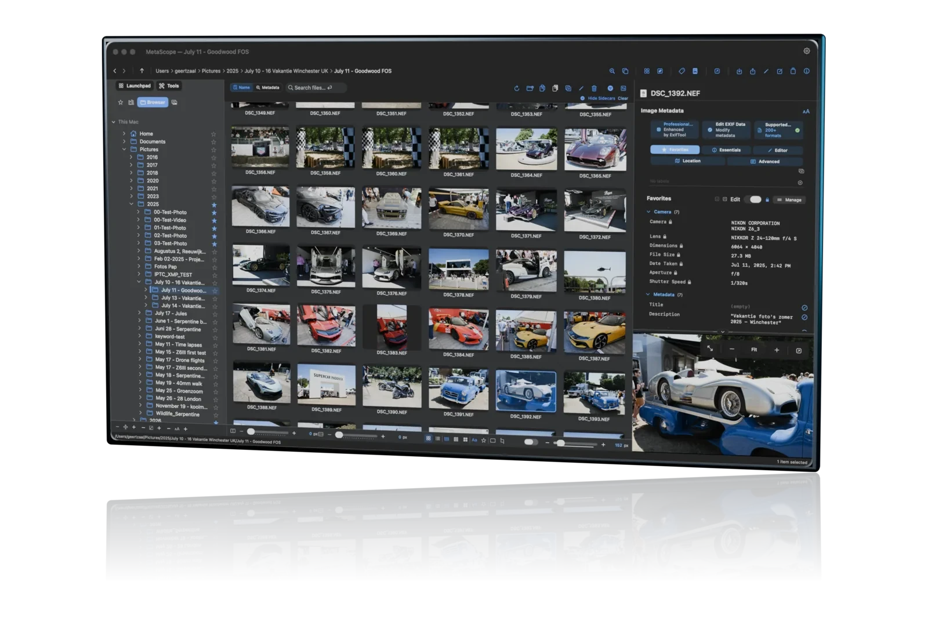Open the favorites star view in sidebar

click(x=121, y=102)
